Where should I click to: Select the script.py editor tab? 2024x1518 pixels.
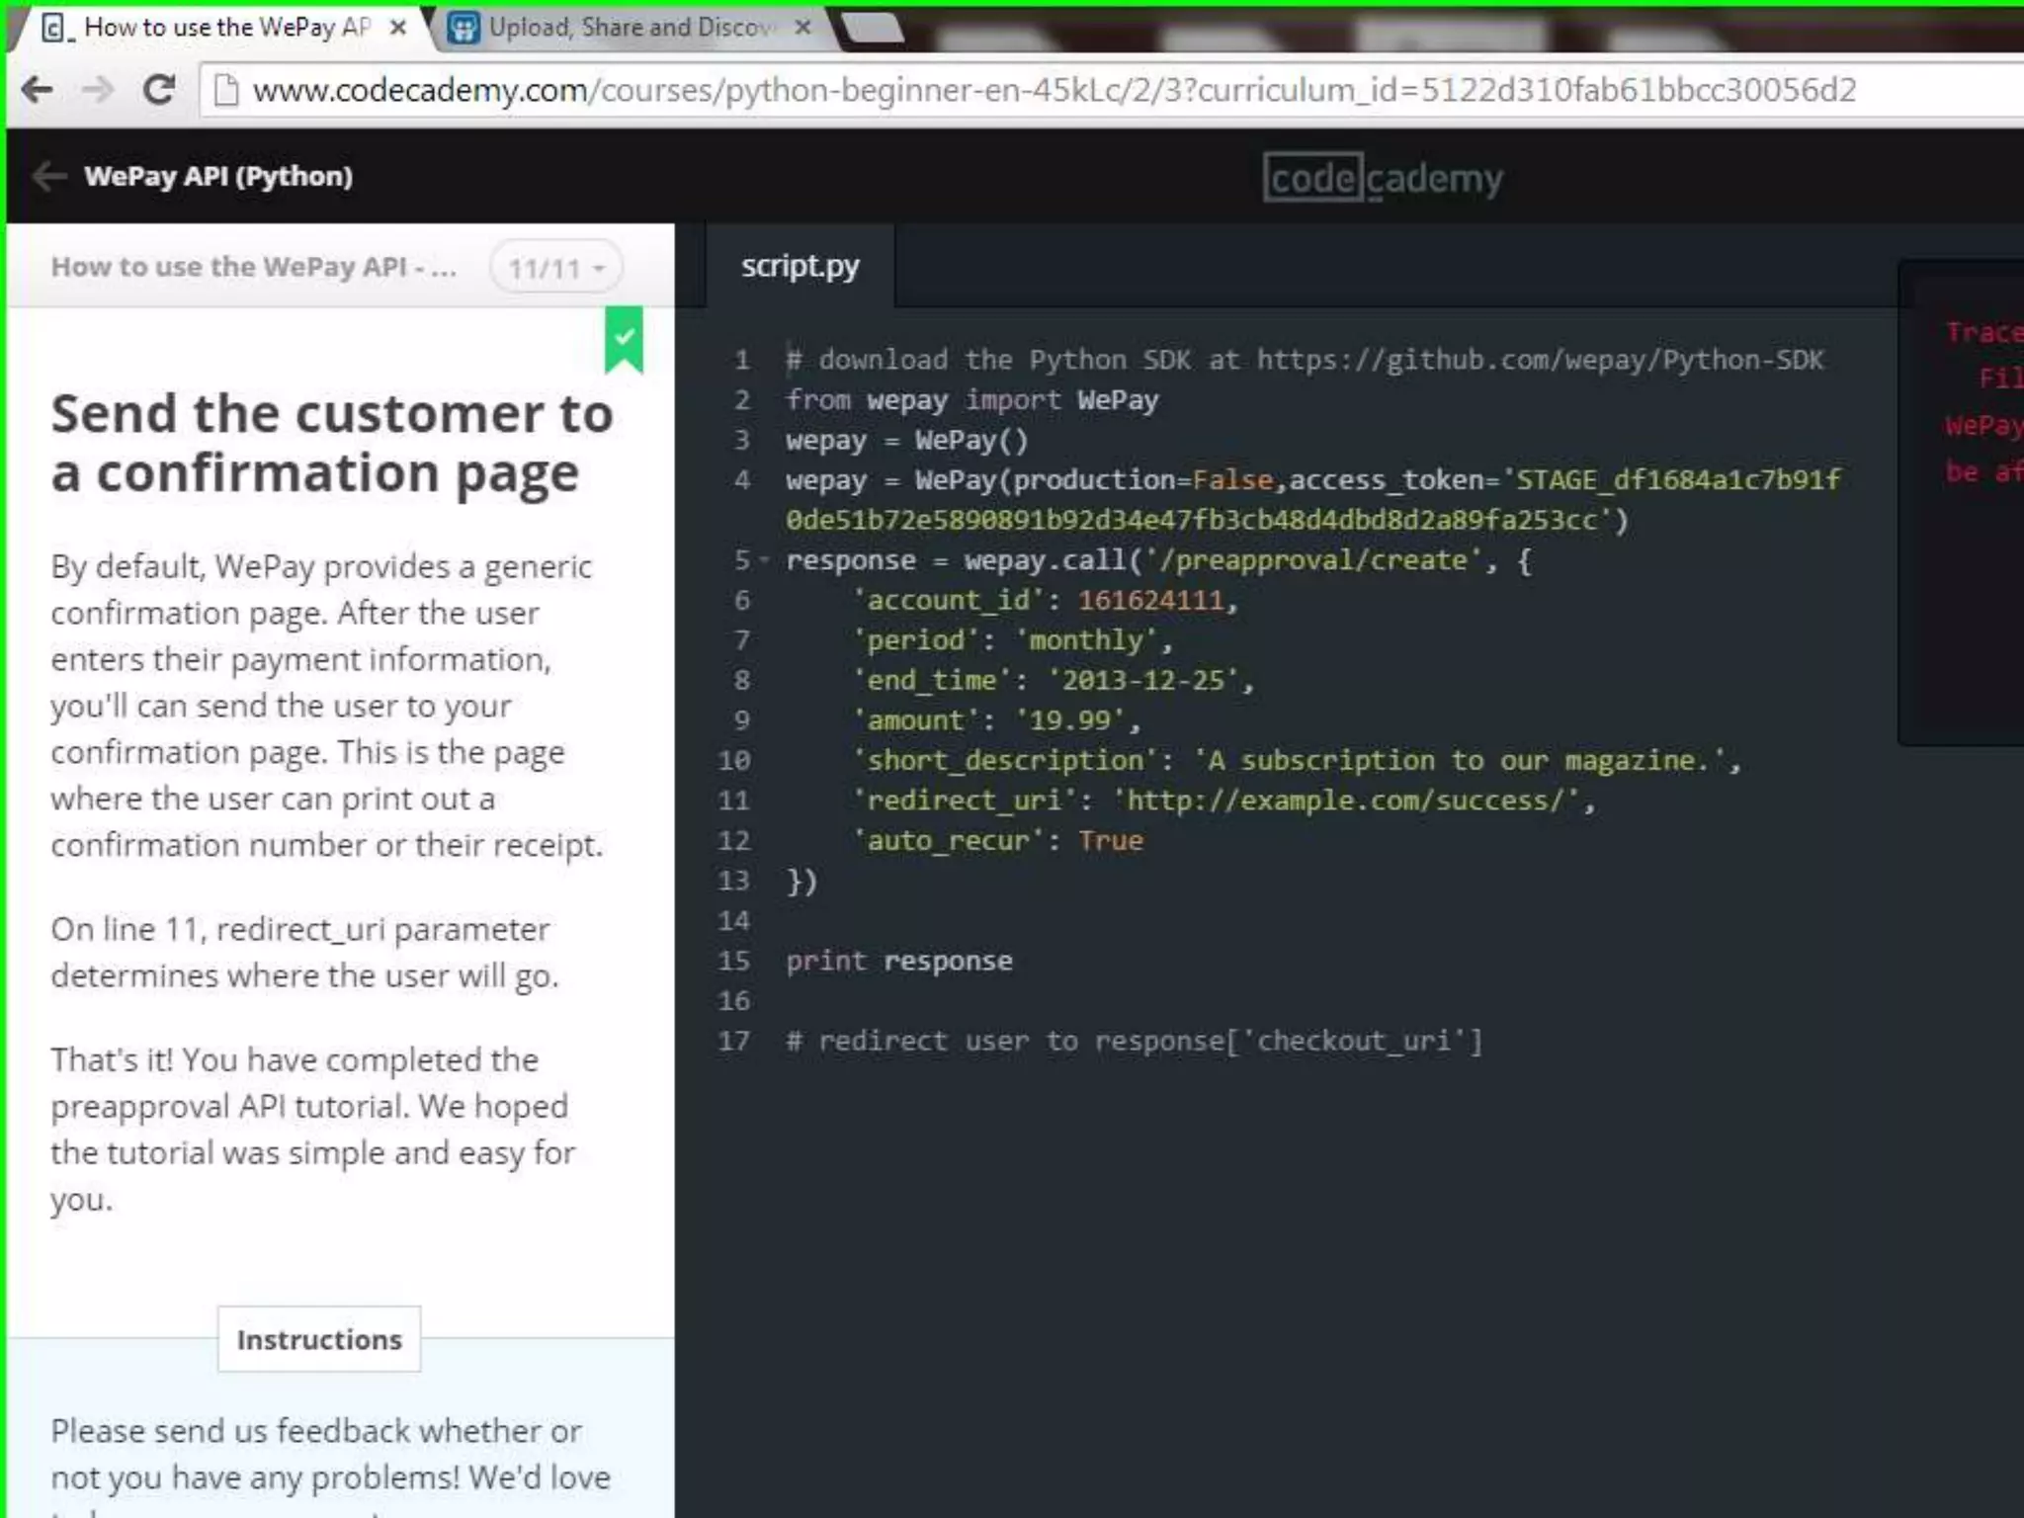pyautogui.click(x=801, y=265)
